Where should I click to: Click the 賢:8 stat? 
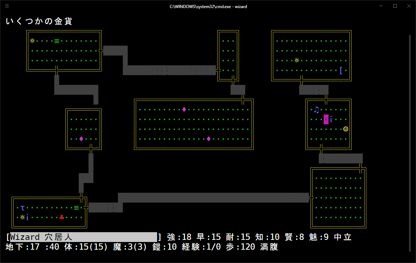click(x=295, y=237)
